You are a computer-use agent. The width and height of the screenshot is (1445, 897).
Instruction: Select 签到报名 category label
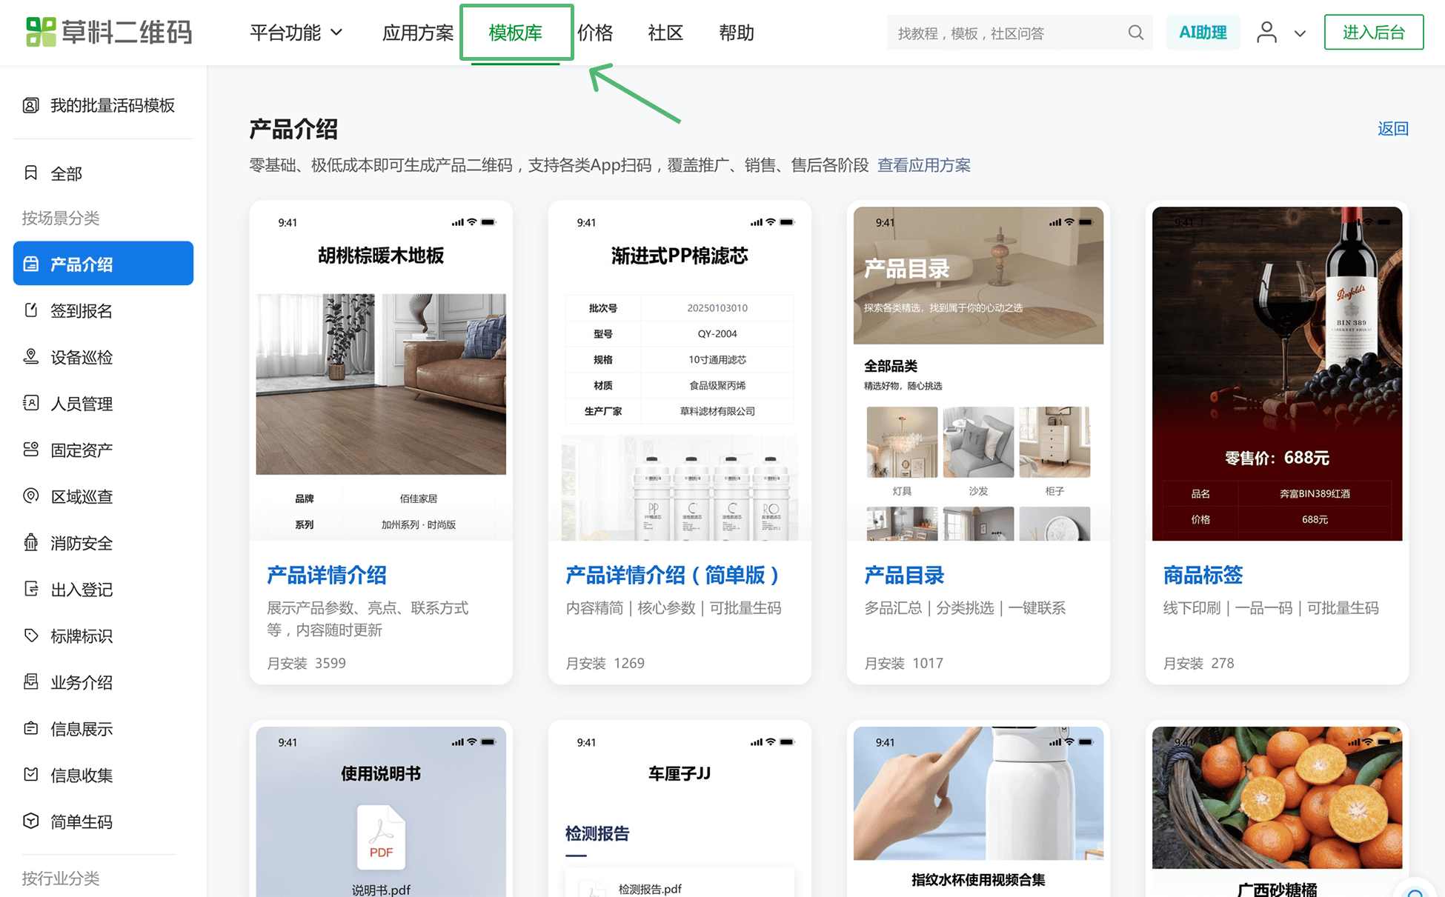(82, 310)
